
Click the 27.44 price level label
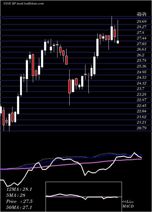[x=141, y=38]
